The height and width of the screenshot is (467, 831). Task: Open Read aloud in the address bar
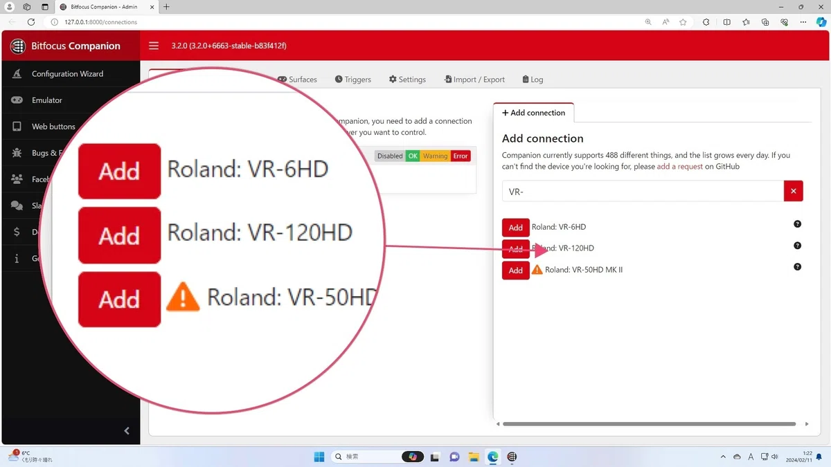point(665,22)
